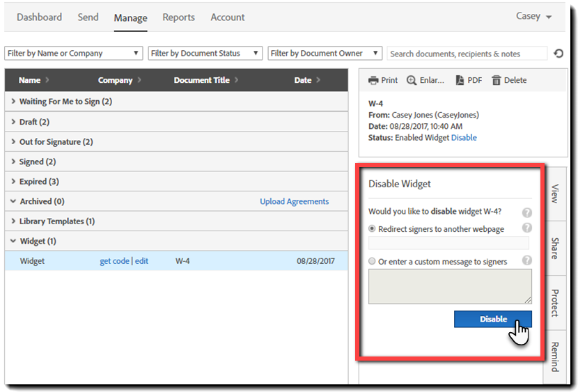Click the Widget name cell in selected row
The image size is (578, 392).
coord(32,261)
